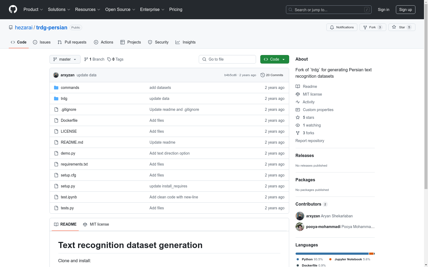428x267 pixels.
Task: Click the scale icon beside MIT license in About
Action: [298, 94]
